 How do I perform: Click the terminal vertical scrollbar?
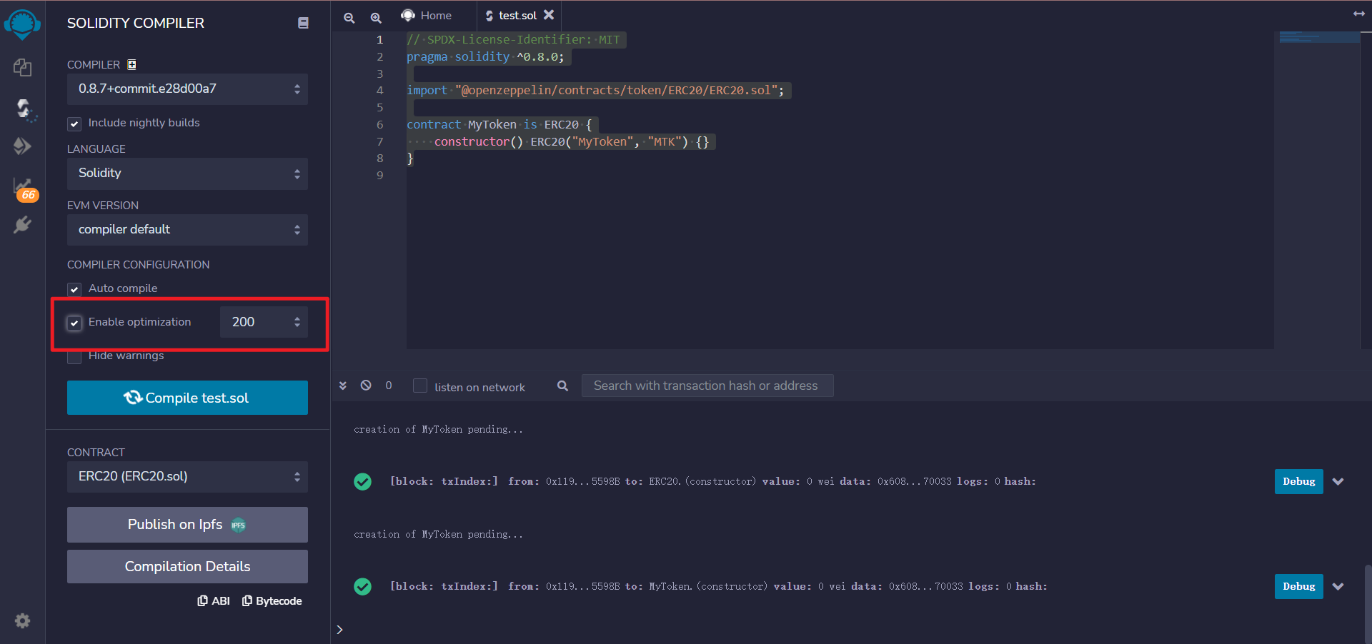(1368, 603)
